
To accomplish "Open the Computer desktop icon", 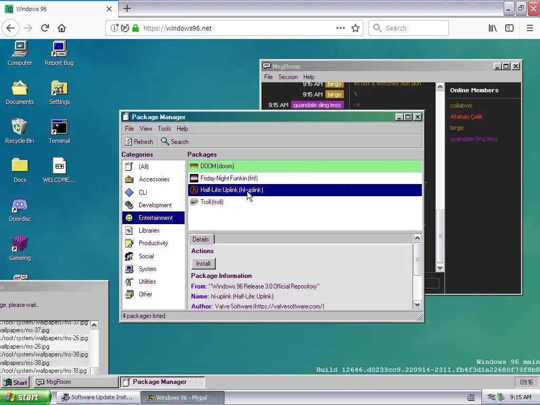I will pyautogui.click(x=20, y=53).
